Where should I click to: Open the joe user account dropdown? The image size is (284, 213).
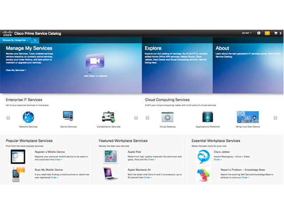(247, 33)
